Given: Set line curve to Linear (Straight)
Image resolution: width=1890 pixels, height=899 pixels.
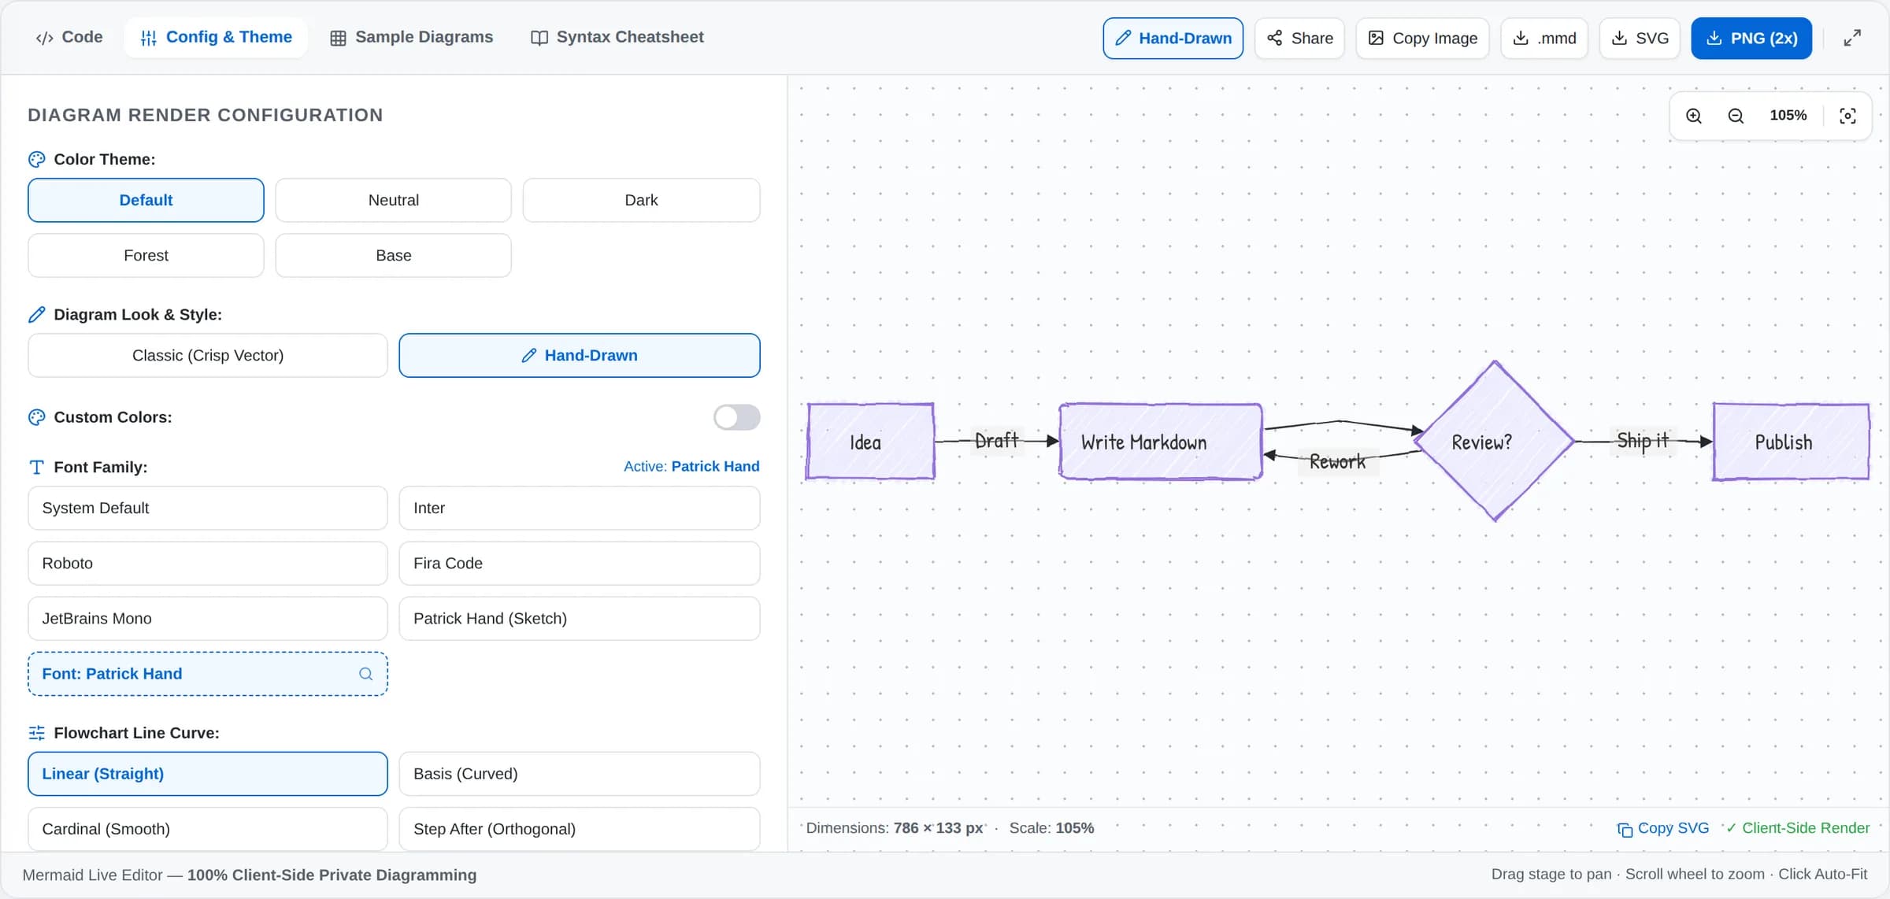Looking at the screenshot, I should pos(208,774).
